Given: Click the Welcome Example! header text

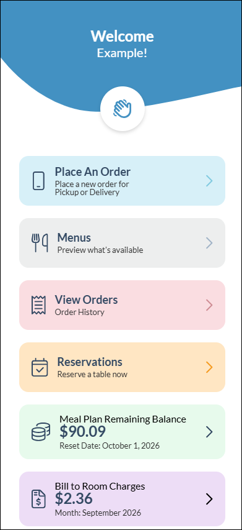Looking at the screenshot, I should coord(122,44).
